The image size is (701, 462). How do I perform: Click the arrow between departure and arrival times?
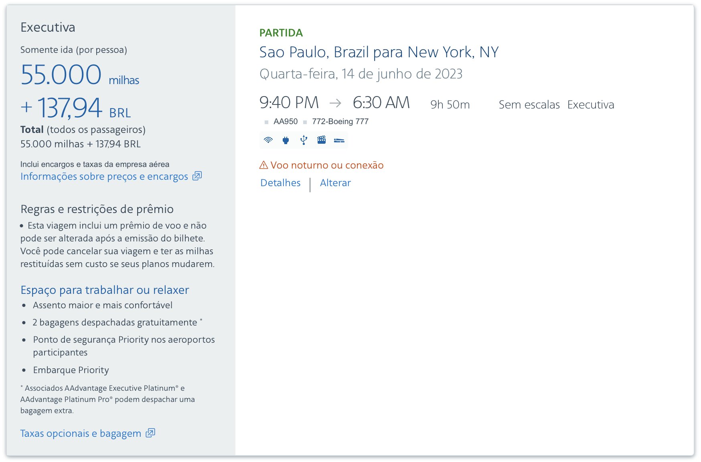[x=335, y=103]
